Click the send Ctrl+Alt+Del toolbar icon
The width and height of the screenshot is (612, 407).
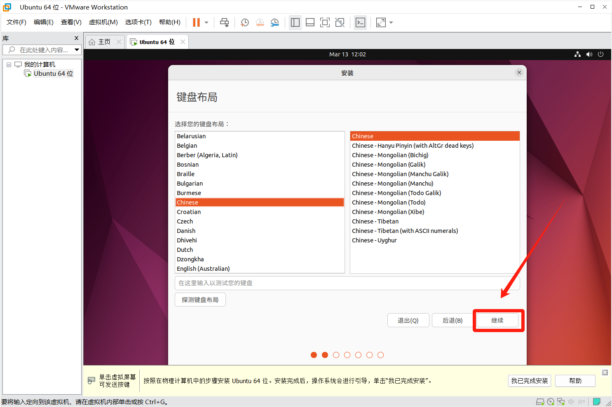[x=224, y=23]
